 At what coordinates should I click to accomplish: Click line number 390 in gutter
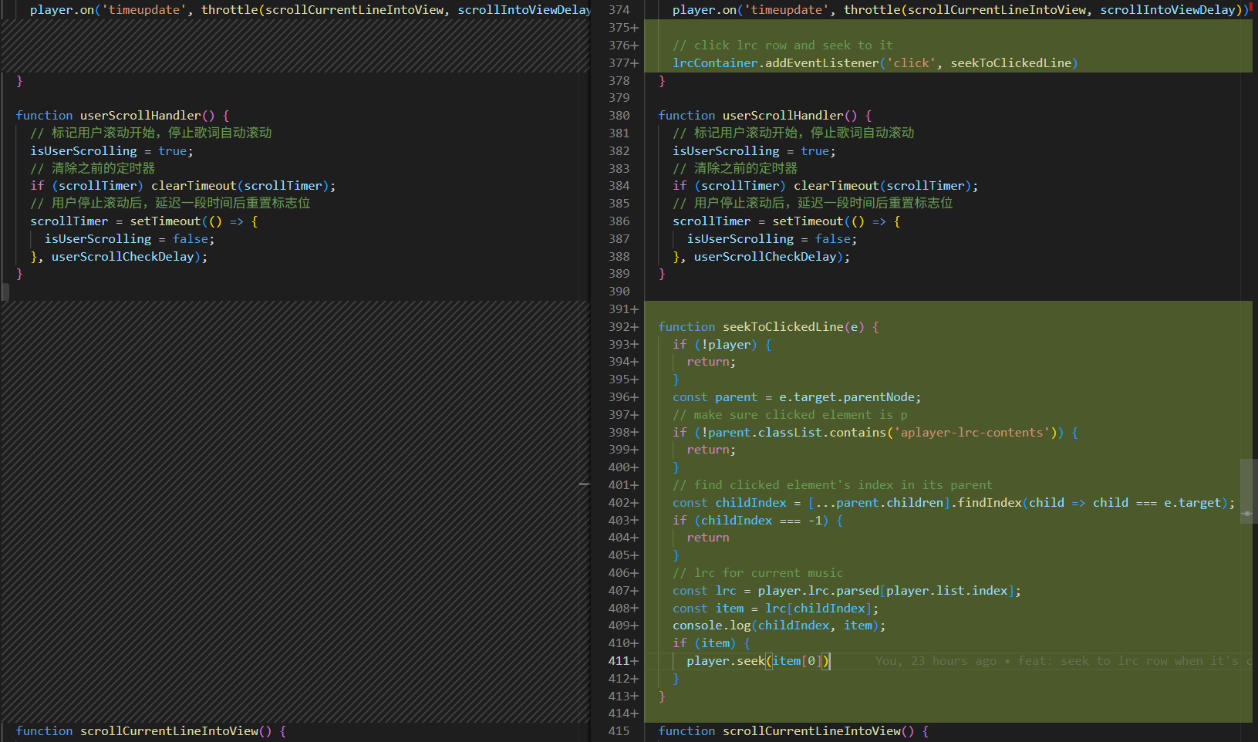(619, 292)
